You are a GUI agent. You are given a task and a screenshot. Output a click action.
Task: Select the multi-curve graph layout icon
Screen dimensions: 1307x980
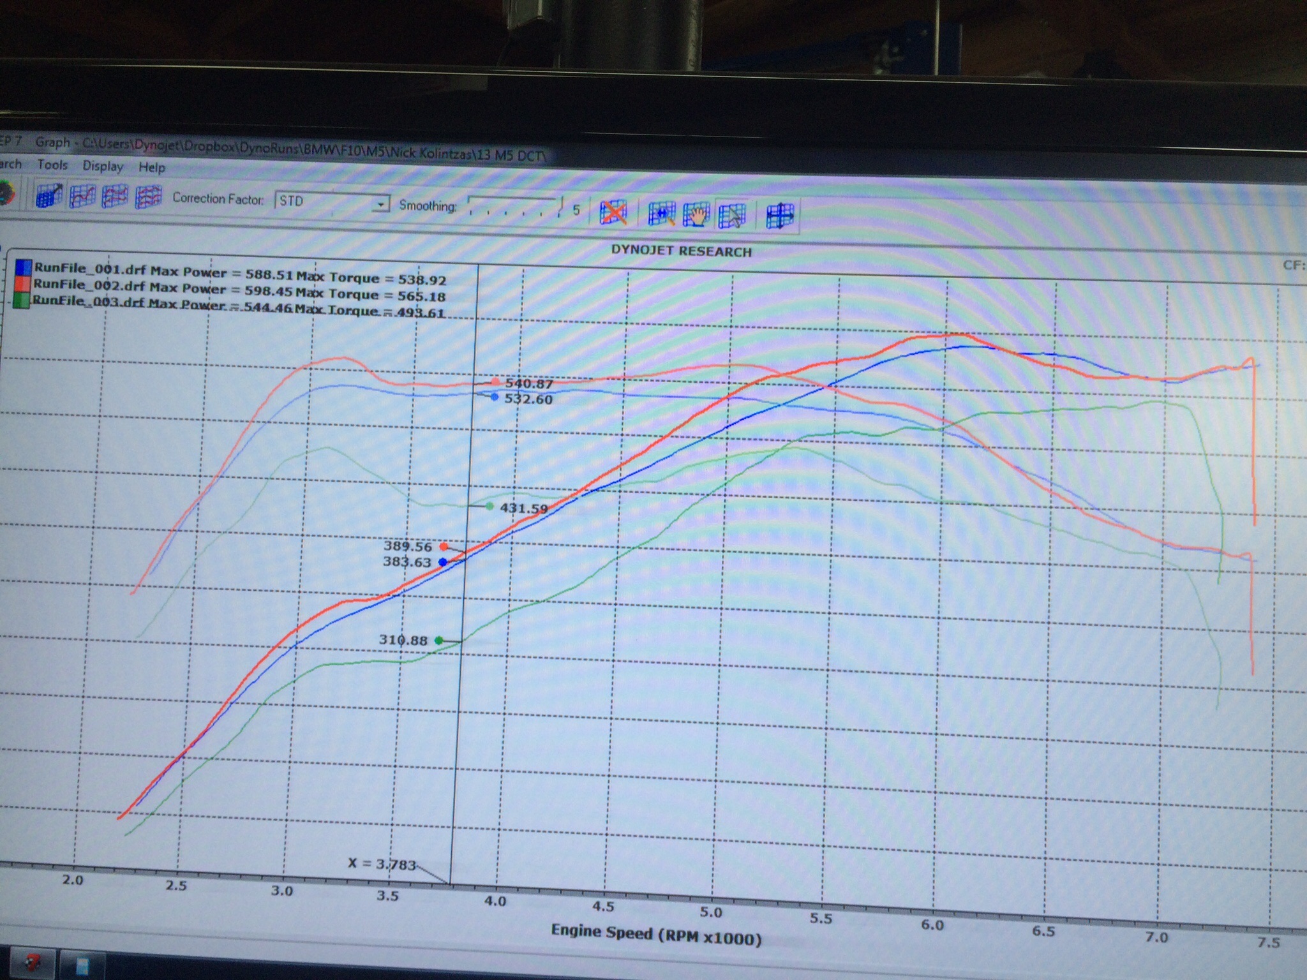[x=148, y=197]
